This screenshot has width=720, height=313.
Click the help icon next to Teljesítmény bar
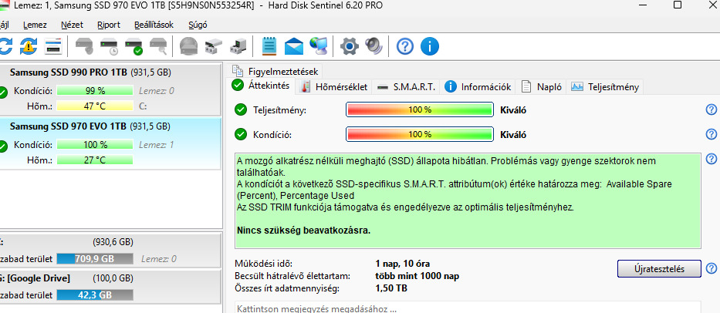tap(712, 109)
